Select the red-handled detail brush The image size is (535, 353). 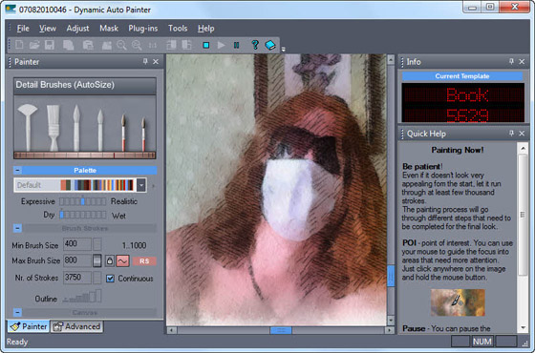click(x=123, y=133)
